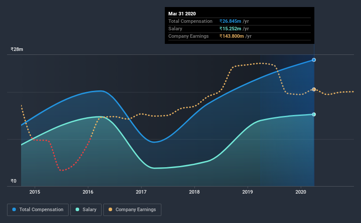Image resolution: width=361 pixels, height=223 pixels.
Task: Toggle the Salary legend button
Action: click(86, 210)
